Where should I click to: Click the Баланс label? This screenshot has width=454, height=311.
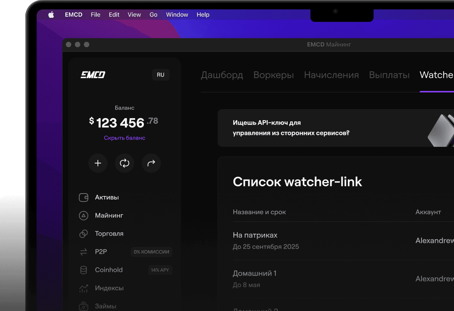(124, 108)
